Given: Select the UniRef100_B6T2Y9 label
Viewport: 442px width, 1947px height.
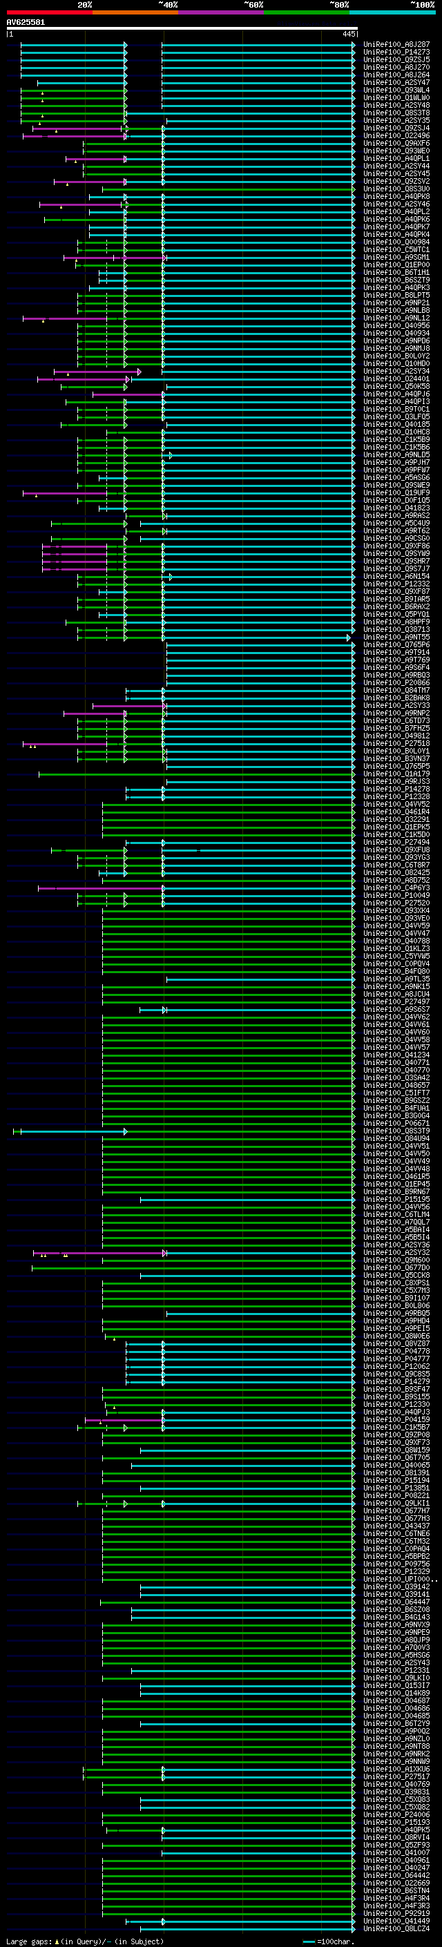Looking at the screenshot, I should (x=396, y=1723).
